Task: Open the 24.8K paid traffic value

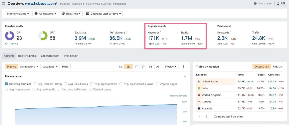Action: coord(259,38)
